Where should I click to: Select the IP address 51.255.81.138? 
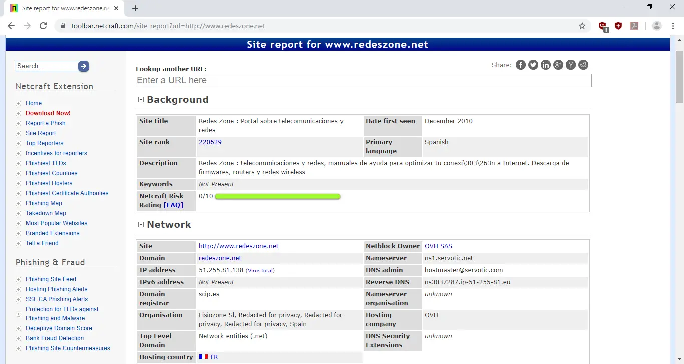pyautogui.click(x=221, y=270)
